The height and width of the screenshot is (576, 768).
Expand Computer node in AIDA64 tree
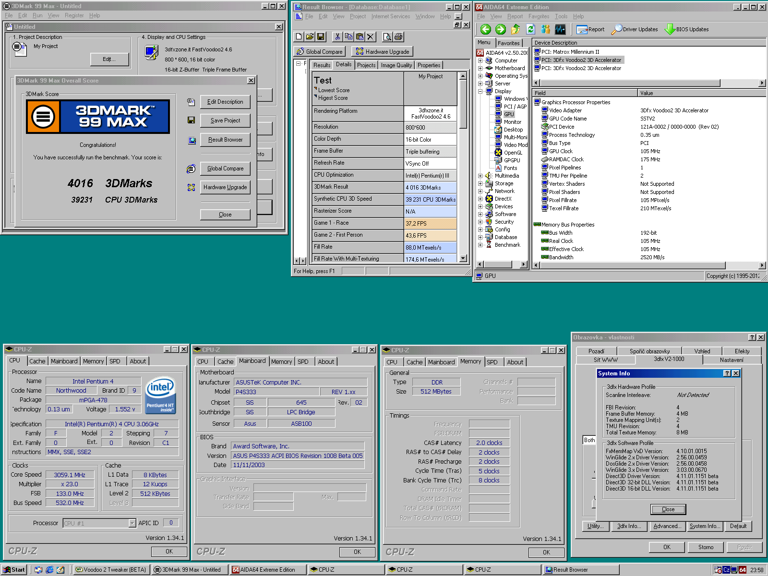coord(480,60)
